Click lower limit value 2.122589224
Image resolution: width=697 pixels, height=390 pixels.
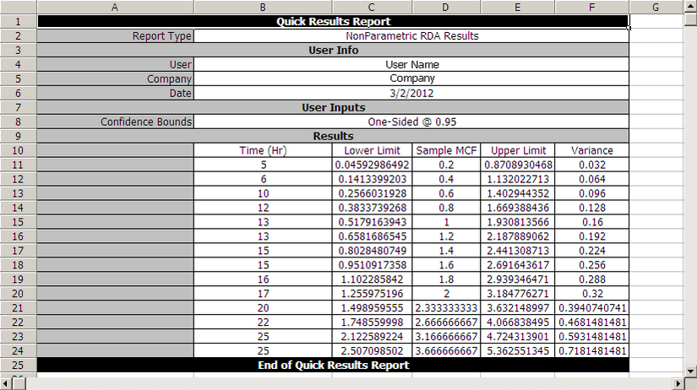pos(372,336)
